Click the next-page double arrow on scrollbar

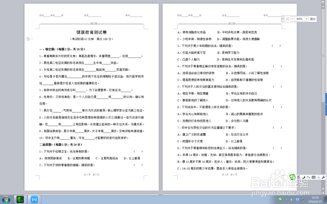[324, 193]
